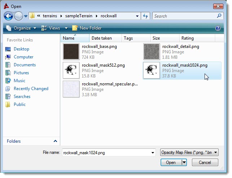Sort by Name column header

click(x=75, y=38)
